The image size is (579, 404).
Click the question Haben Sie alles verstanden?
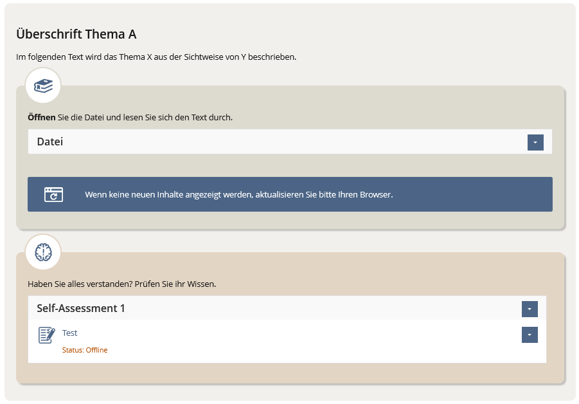pos(80,284)
